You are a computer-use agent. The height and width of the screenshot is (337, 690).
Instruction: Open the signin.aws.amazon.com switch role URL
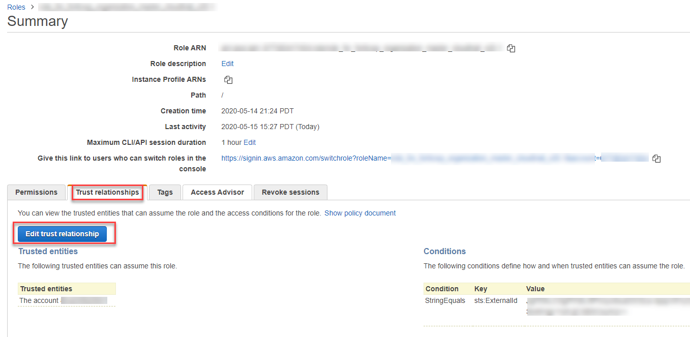click(306, 158)
